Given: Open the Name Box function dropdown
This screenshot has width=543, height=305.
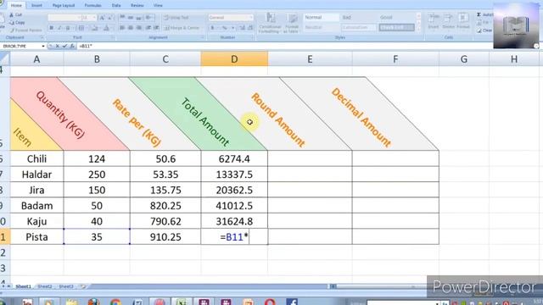Looking at the screenshot, I should (43, 46).
